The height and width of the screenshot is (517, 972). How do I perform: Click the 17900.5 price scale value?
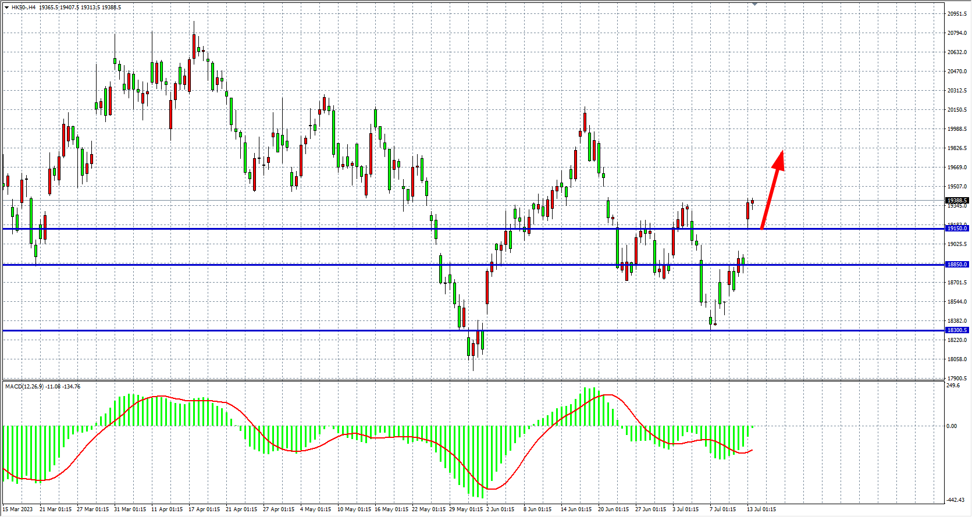tap(957, 379)
